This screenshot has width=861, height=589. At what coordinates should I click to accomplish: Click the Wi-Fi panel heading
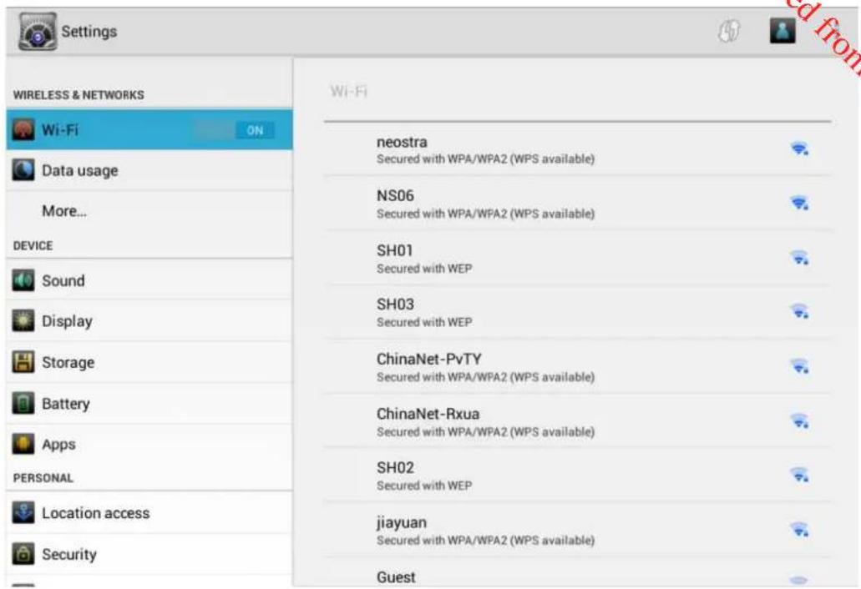(349, 90)
